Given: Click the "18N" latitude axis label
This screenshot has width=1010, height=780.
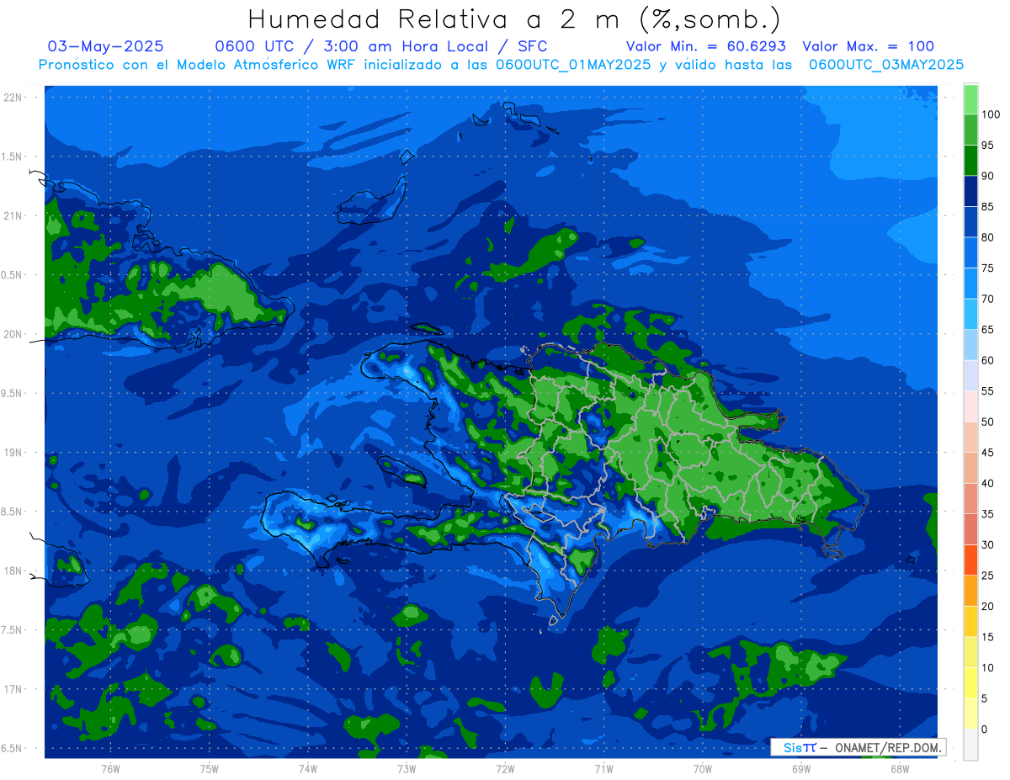Looking at the screenshot, I should pos(12,570).
